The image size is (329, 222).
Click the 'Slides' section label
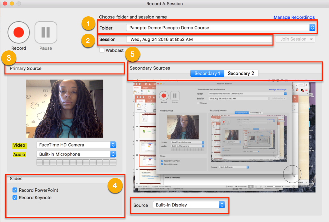point(16,179)
